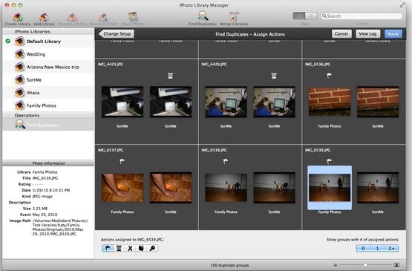Viewport: 412px width, 271px height.
Task: Click the flag marker in the IMG_6538.JPG group
Action: (x=226, y=161)
